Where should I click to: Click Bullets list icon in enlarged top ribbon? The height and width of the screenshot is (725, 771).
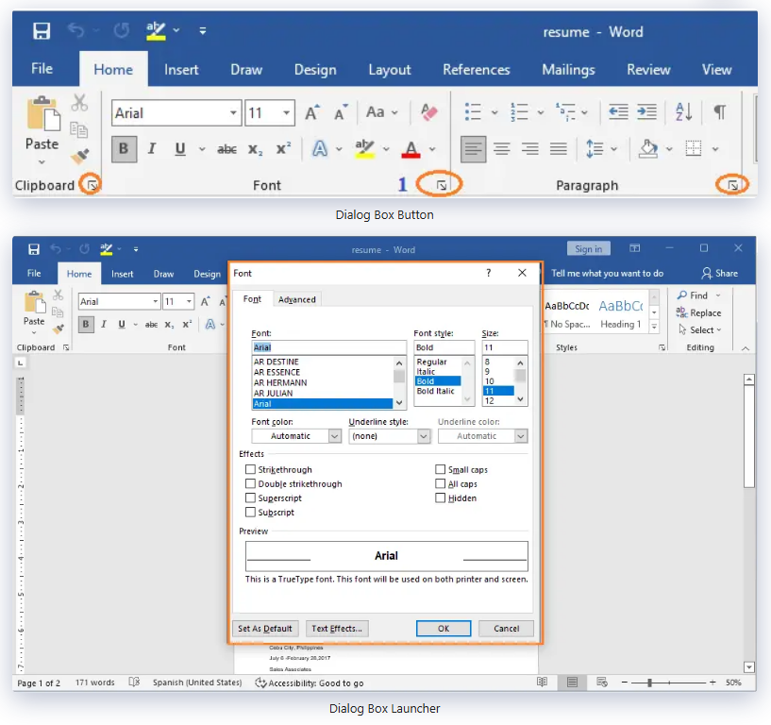[473, 112]
